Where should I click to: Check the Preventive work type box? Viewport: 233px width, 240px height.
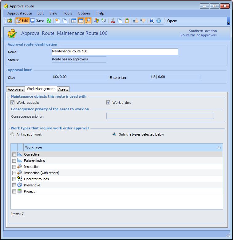(x=14, y=185)
